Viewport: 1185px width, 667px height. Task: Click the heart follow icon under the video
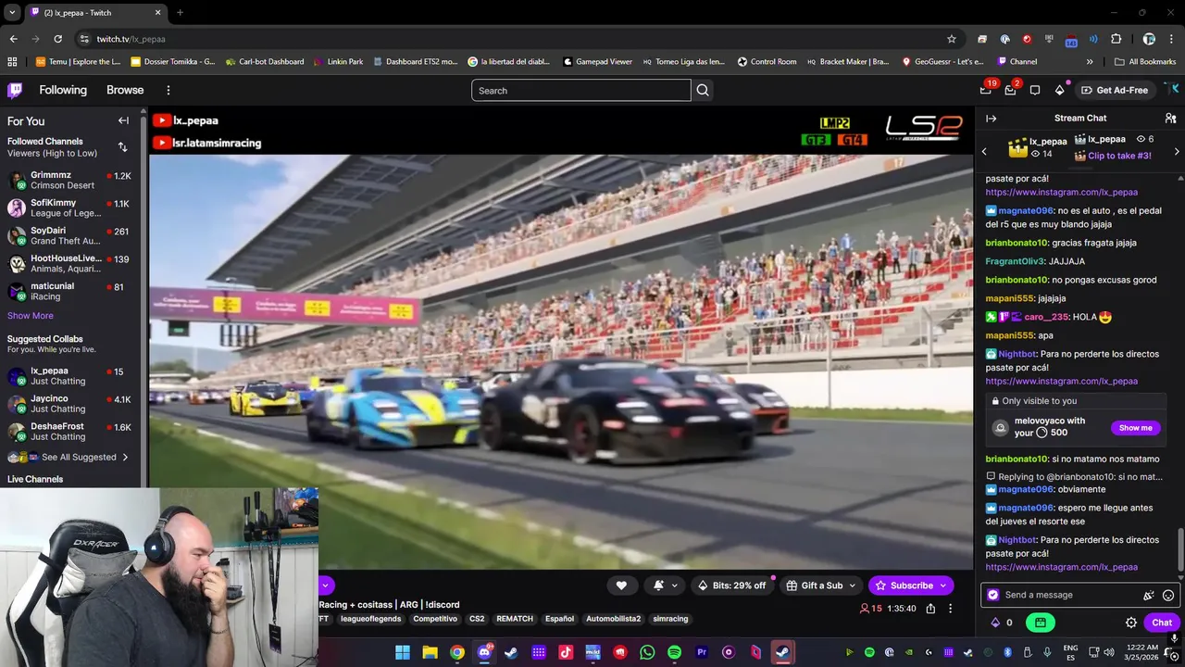coord(621,585)
